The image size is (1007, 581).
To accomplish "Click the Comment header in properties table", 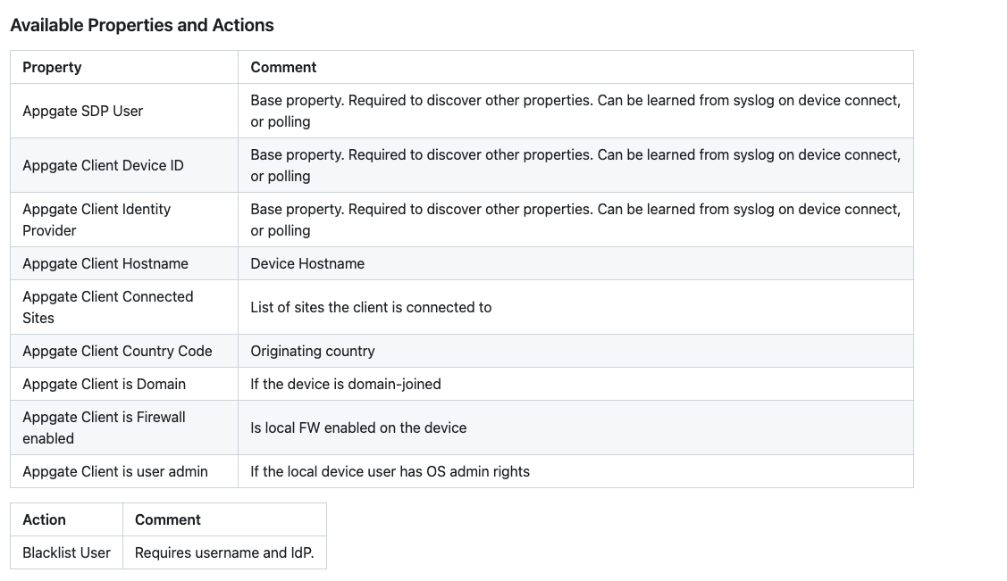I will [575, 67].
